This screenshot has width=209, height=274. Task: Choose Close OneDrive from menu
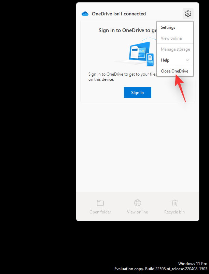click(175, 71)
